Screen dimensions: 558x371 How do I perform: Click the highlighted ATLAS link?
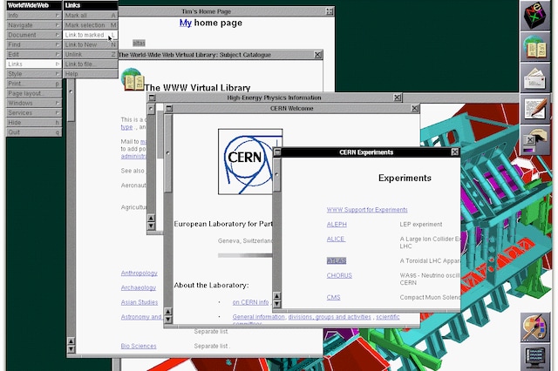[x=337, y=260]
